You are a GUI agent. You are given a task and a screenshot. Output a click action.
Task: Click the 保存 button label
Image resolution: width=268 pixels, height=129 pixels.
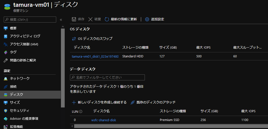(x=81, y=19)
